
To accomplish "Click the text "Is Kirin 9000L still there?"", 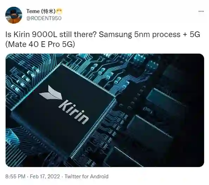I will [51, 34].
